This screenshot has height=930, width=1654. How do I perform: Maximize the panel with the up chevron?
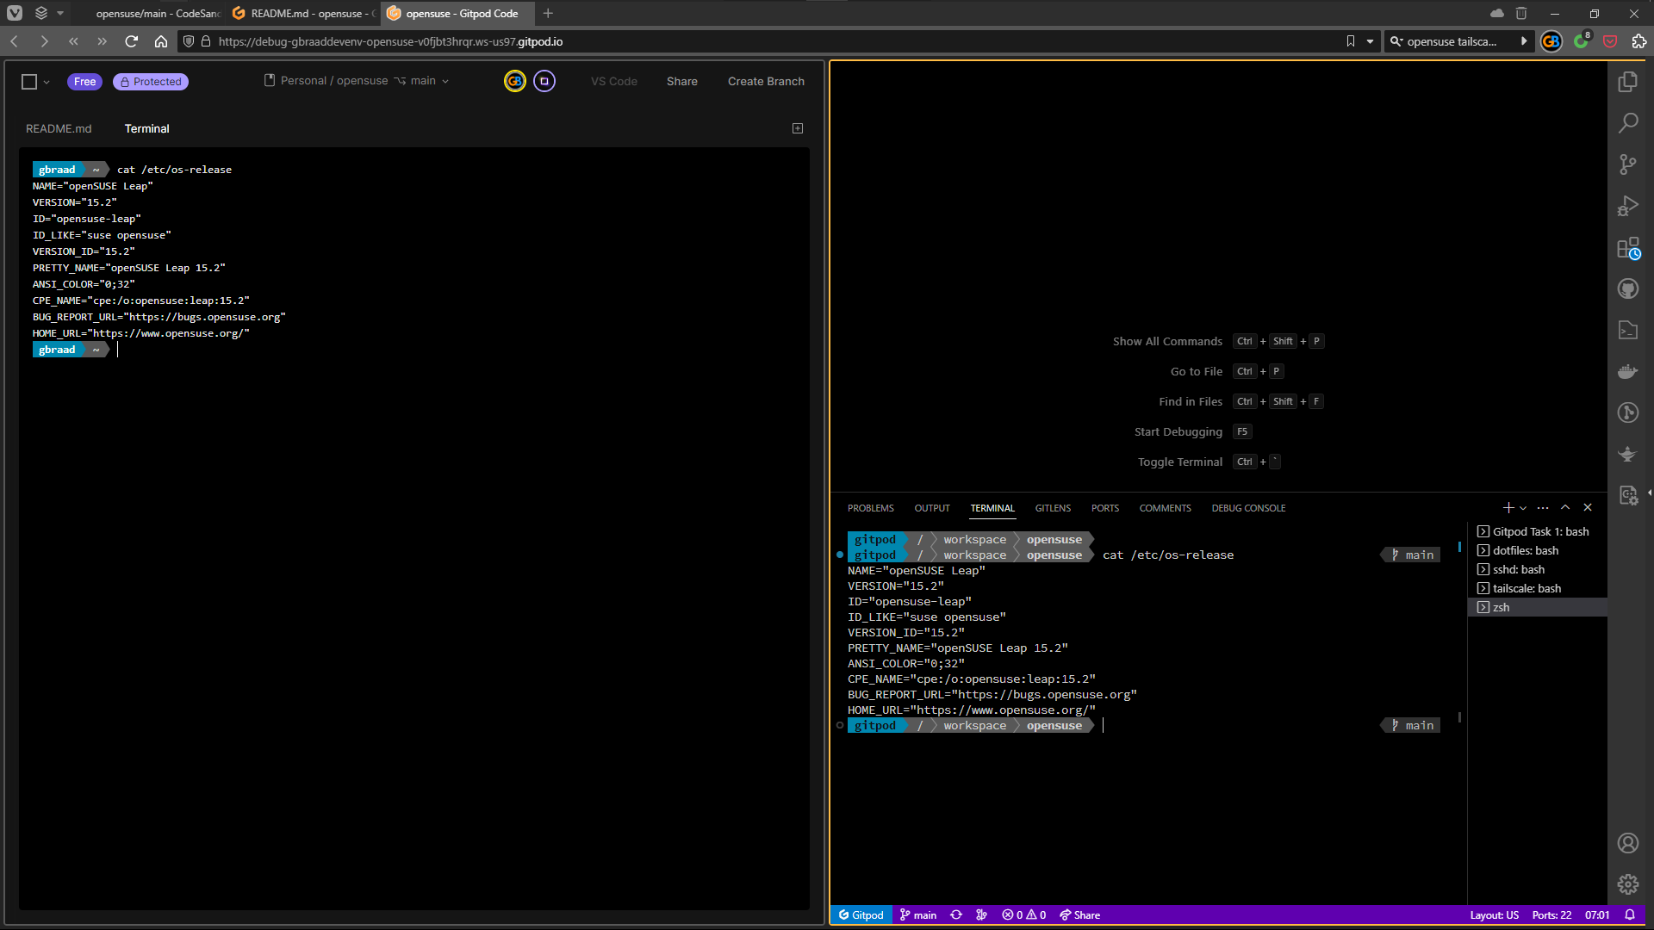coord(1565,508)
